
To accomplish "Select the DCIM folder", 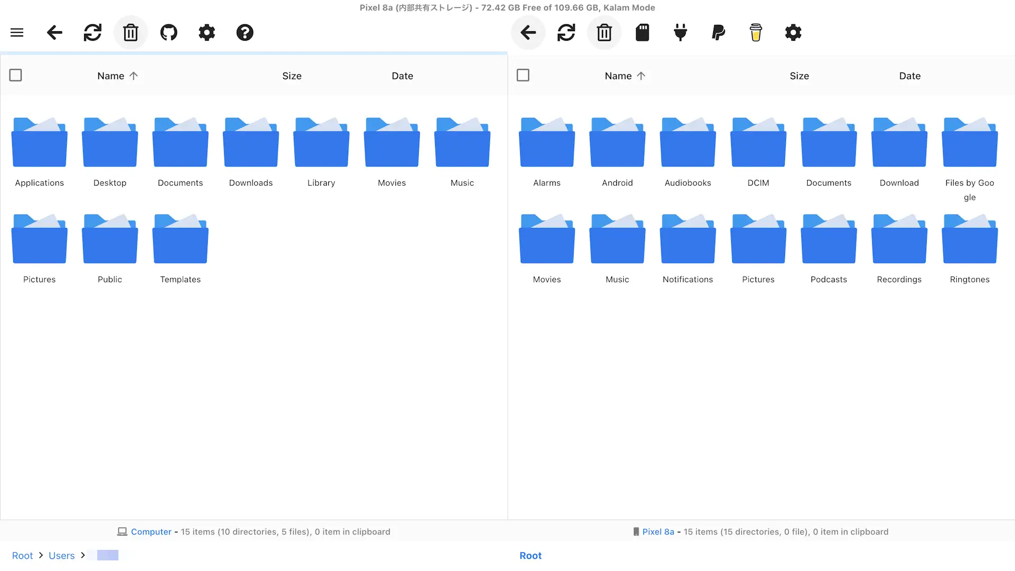I will point(759,152).
